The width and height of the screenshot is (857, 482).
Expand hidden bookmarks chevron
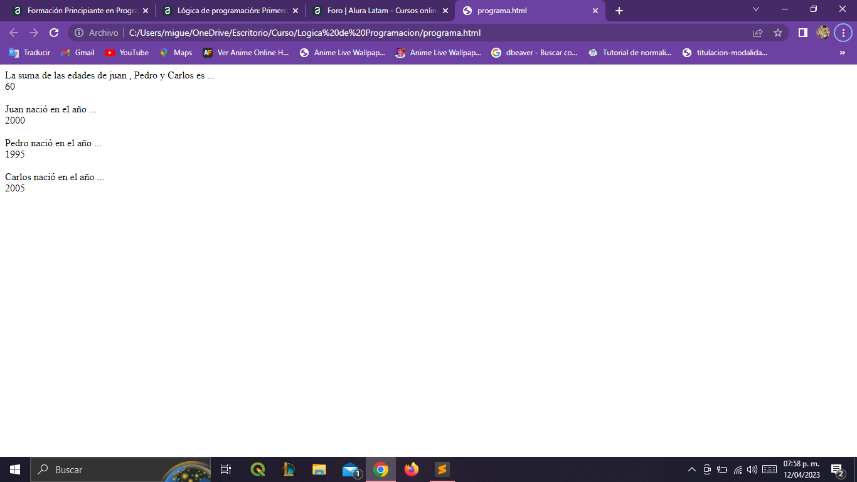pyautogui.click(x=842, y=53)
